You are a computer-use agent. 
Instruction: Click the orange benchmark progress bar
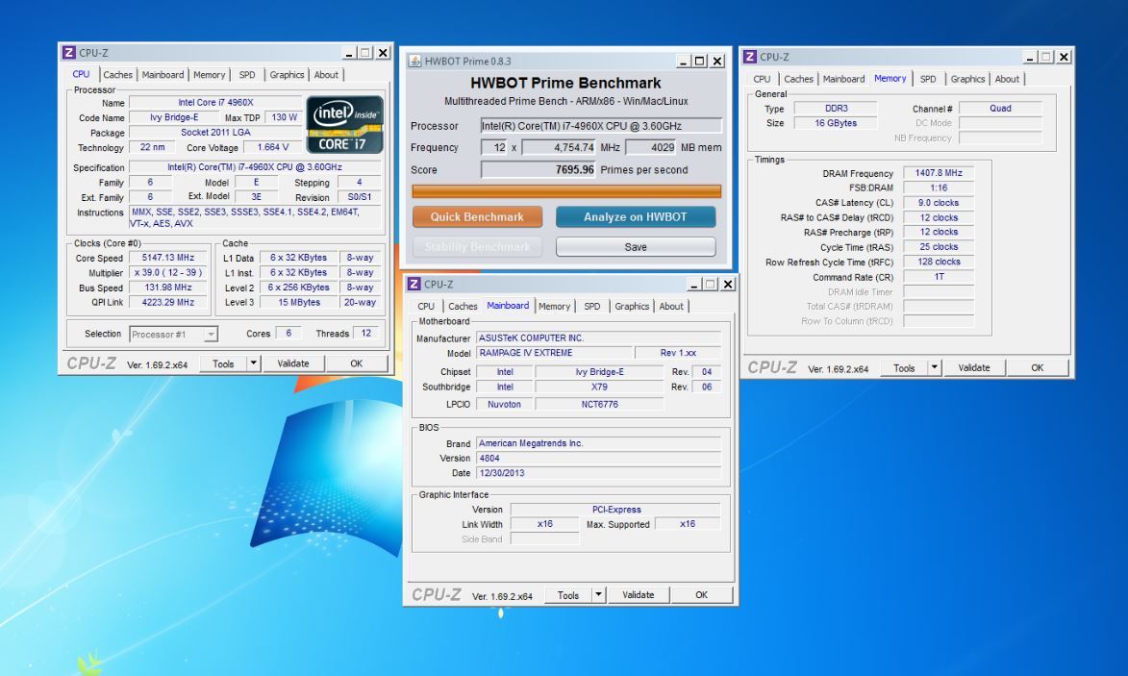[566, 191]
